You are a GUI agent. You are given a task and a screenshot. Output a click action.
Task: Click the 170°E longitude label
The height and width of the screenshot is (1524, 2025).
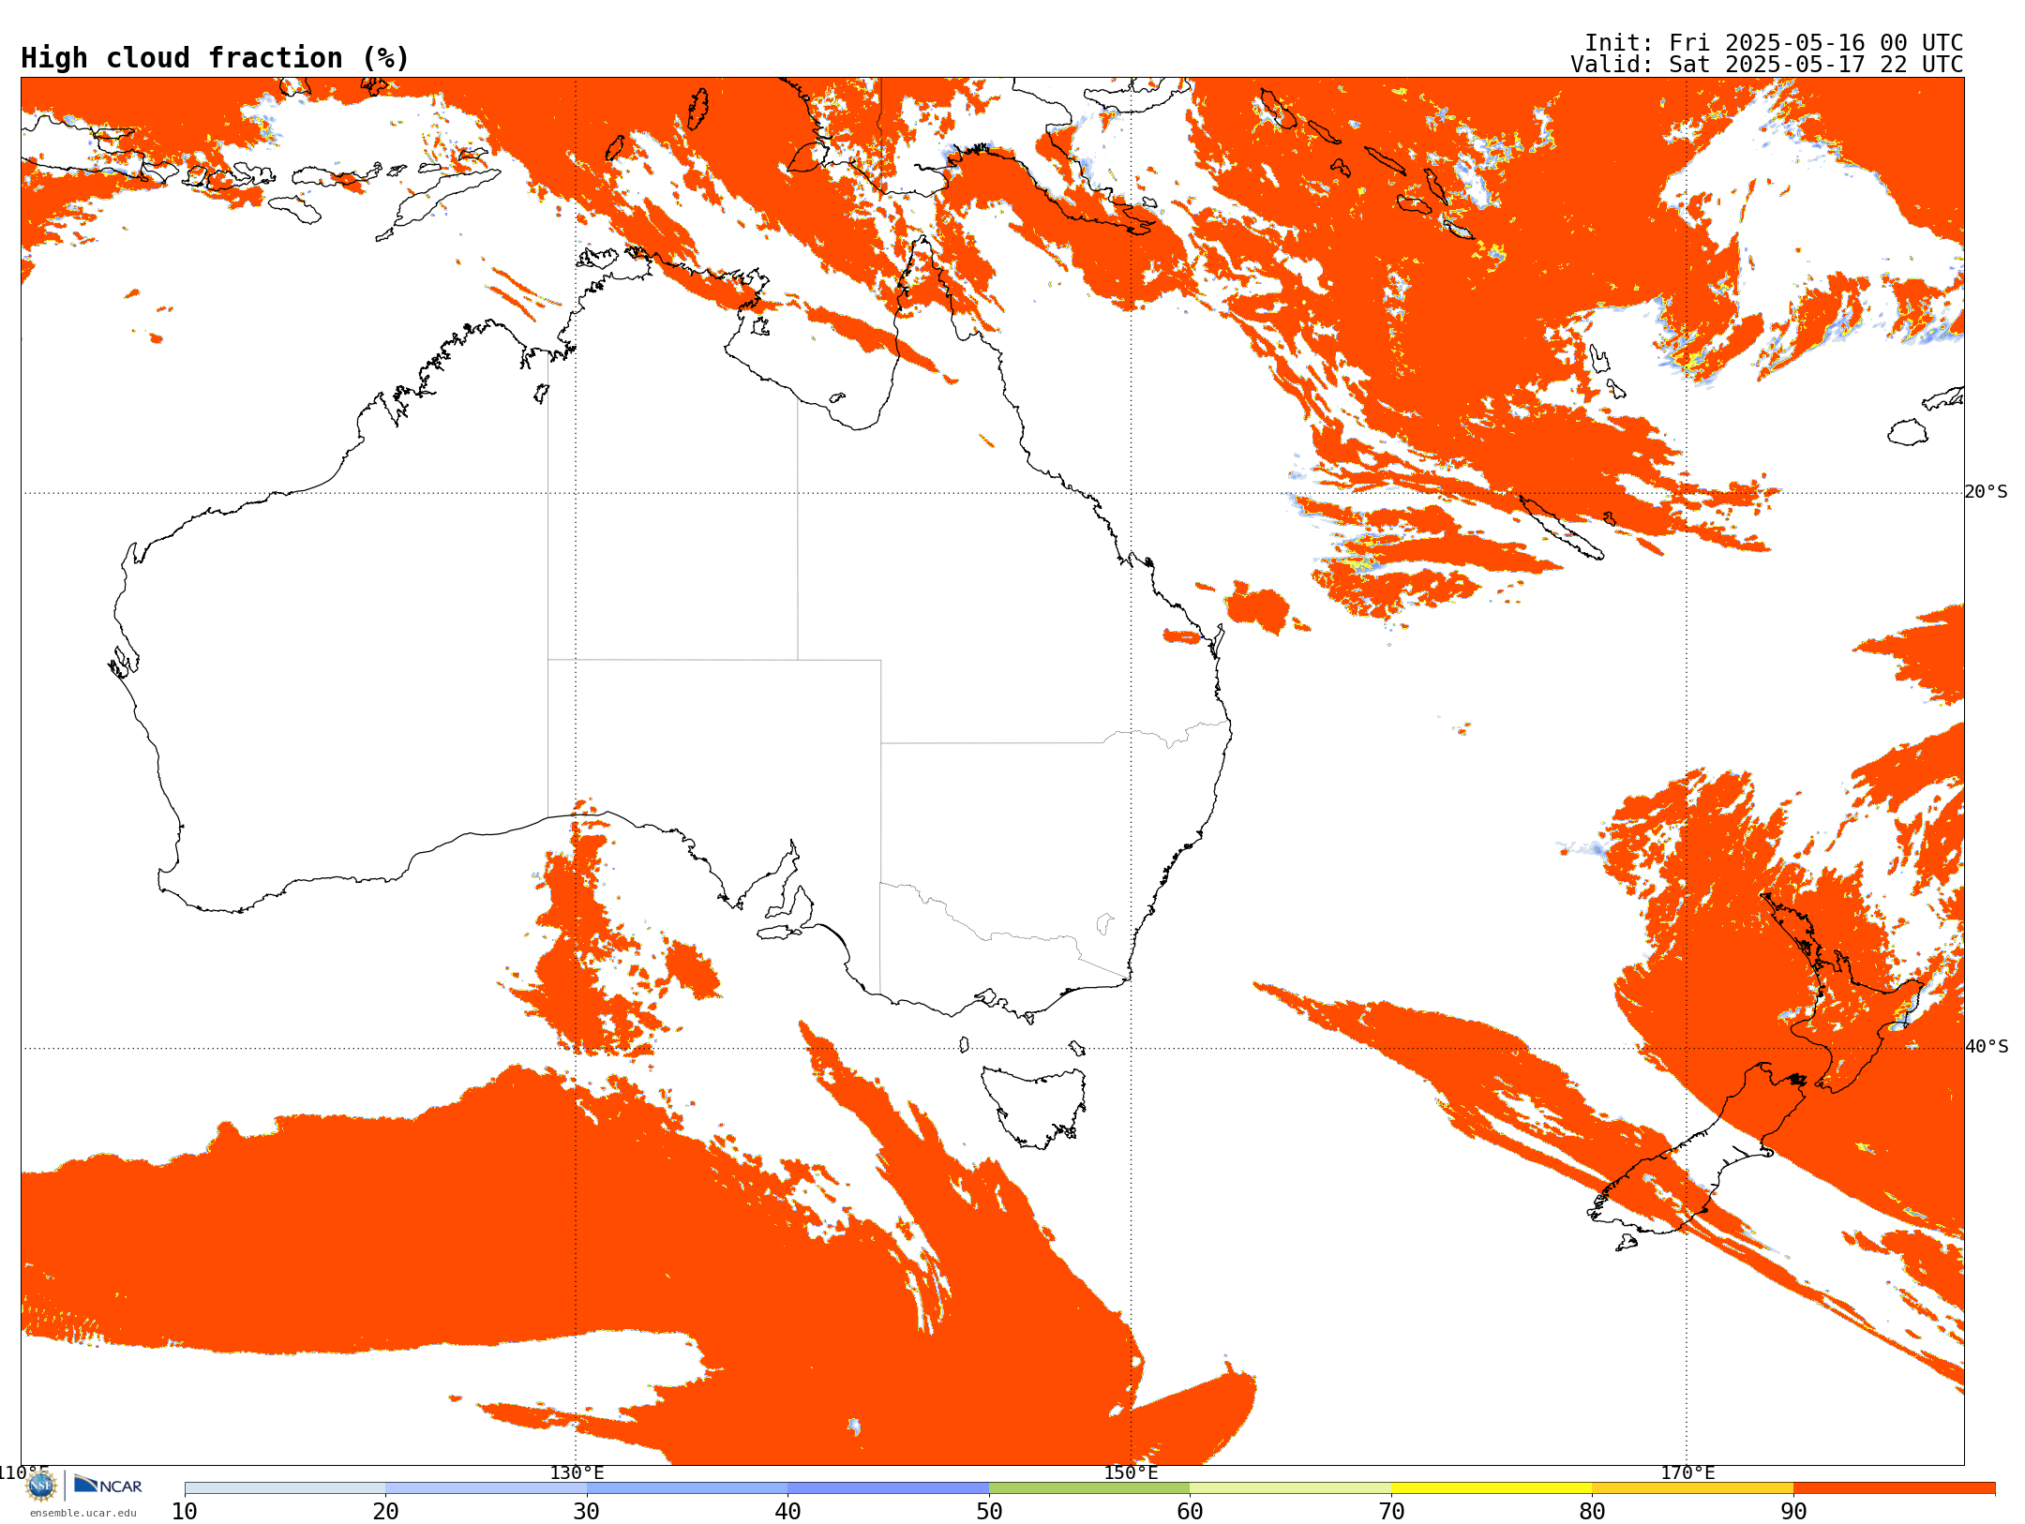tap(1687, 1473)
